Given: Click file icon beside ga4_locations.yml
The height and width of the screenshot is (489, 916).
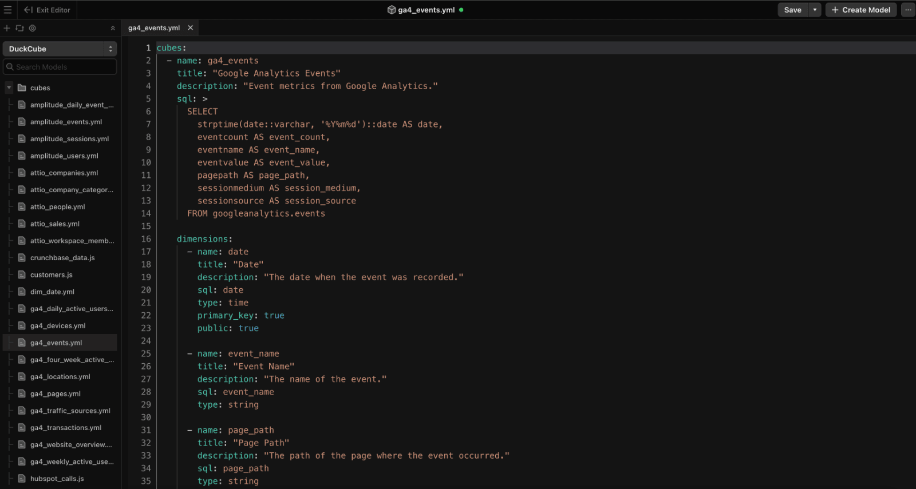Looking at the screenshot, I should point(22,377).
